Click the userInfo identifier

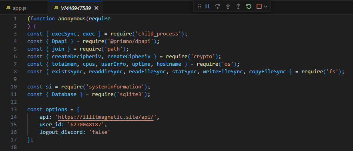pyautogui.click(x=113, y=64)
